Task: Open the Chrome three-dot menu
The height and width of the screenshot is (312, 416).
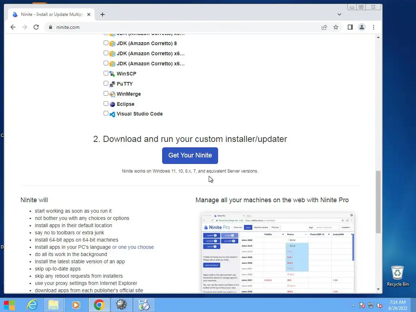Action: click(x=373, y=27)
